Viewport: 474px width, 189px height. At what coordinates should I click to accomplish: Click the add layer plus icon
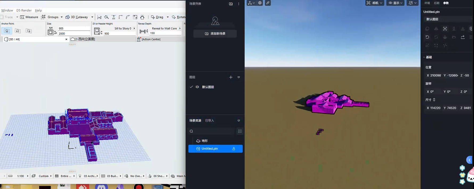point(231,77)
